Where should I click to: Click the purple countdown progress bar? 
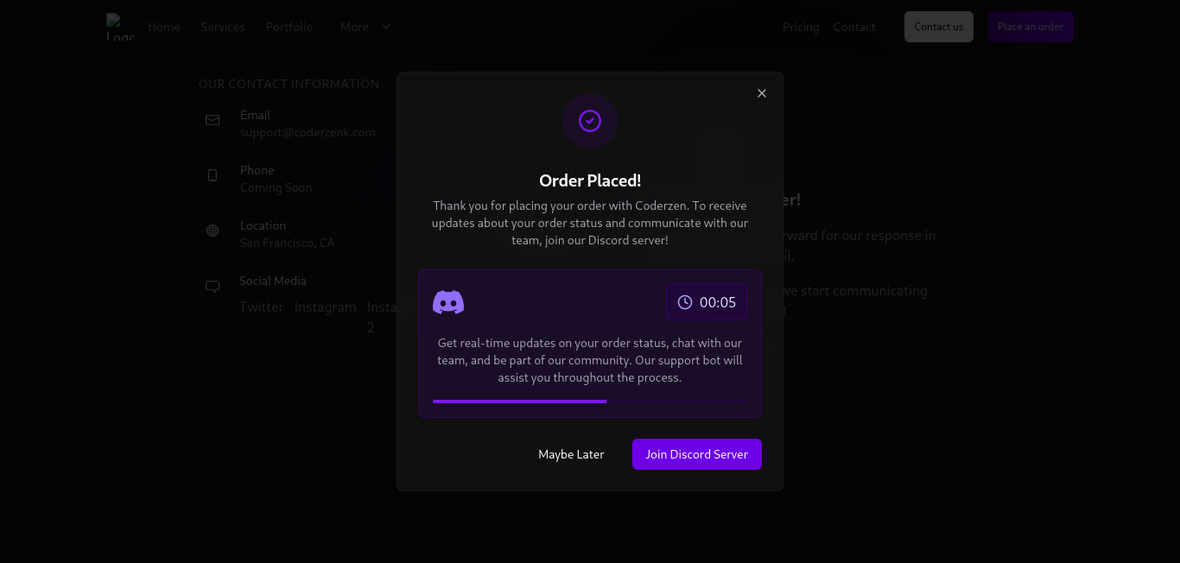click(590, 402)
